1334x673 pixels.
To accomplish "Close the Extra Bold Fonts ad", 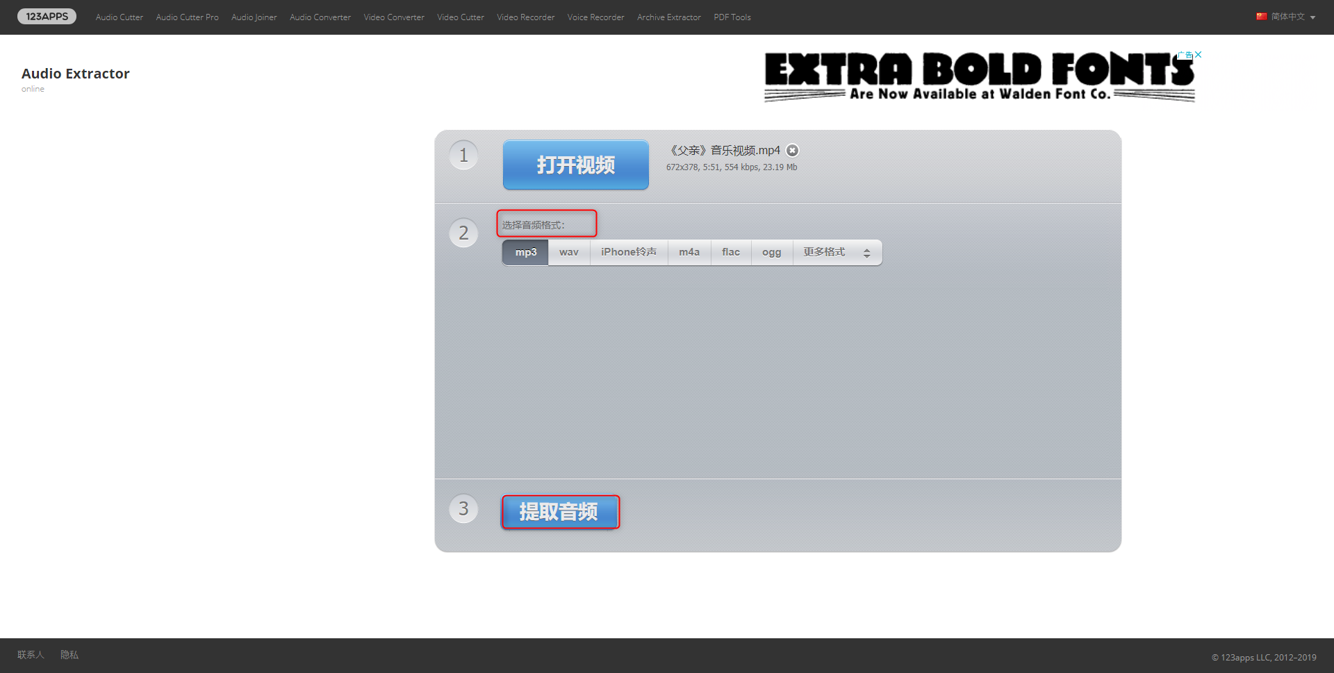I will 1198,54.
